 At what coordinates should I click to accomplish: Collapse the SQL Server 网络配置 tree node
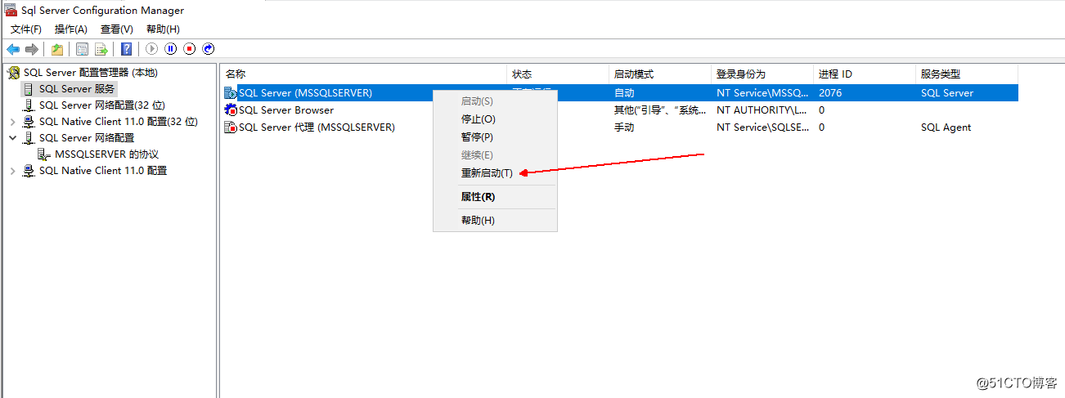click(12, 138)
